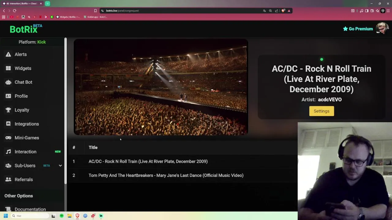
Task: Open the VPN shield icon
Action: [383, 11]
